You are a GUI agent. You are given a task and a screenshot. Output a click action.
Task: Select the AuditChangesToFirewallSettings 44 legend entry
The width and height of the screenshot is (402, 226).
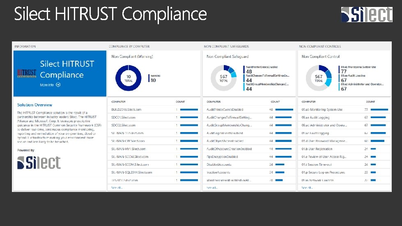point(266,78)
